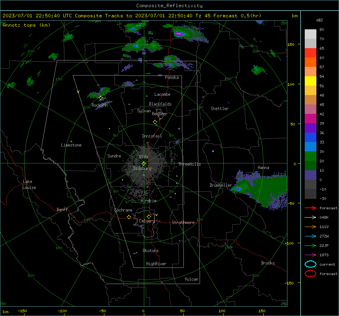Click the Ponoka city label
339x316 pixels.
(x=172, y=77)
